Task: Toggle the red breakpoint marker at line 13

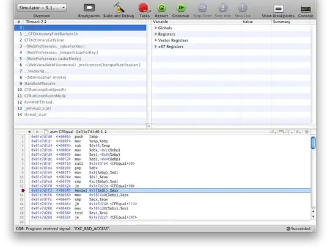Action: (x=23, y=191)
